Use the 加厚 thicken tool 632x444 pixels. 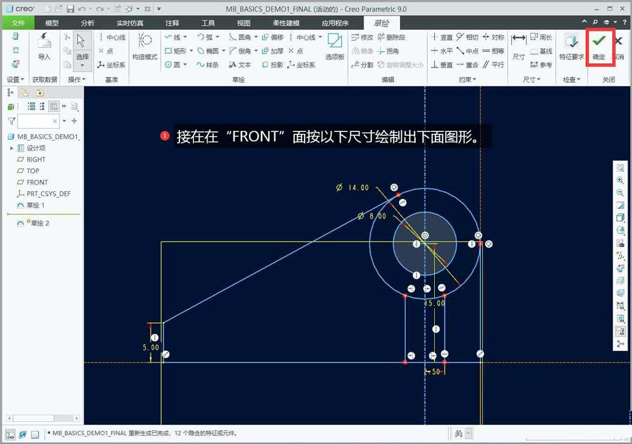273,51
